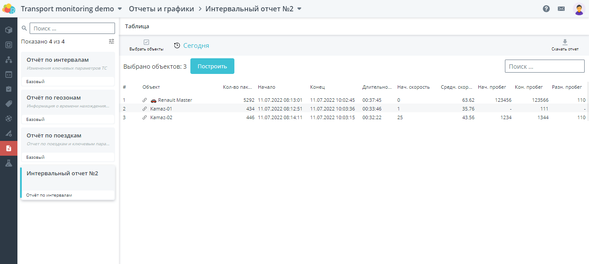This screenshot has height=264, width=589.
Task: Sort by Начало column header
Action: point(267,87)
